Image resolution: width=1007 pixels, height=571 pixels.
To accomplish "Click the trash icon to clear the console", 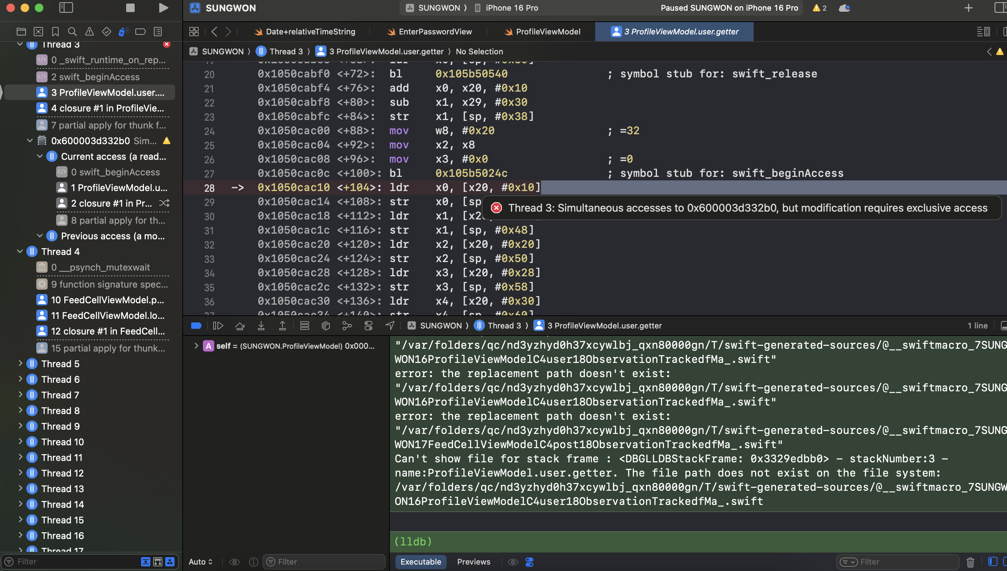I will (970, 562).
